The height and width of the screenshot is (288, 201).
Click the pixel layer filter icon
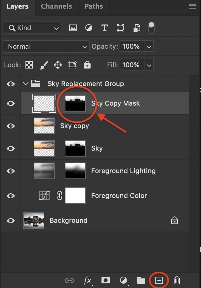tap(73, 28)
